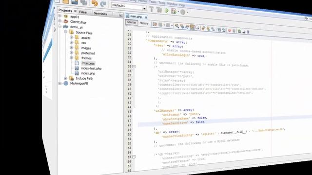Viewport: 312px width, 175px height.
Task: Open the Help menu
Action: pyautogui.click(x=182, y=5)
